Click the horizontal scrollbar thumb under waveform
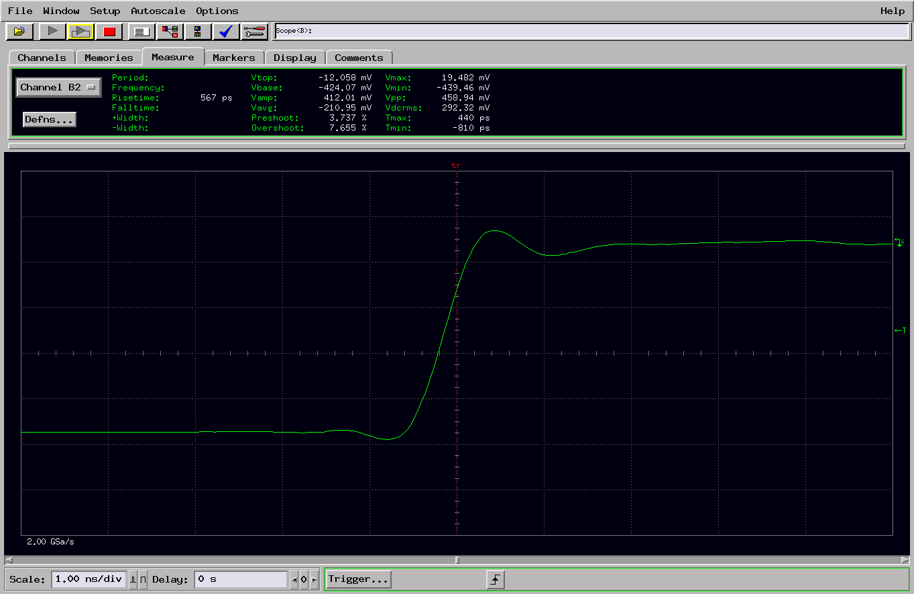This screenshot has width=914, height=594. [x=457, y=560]
